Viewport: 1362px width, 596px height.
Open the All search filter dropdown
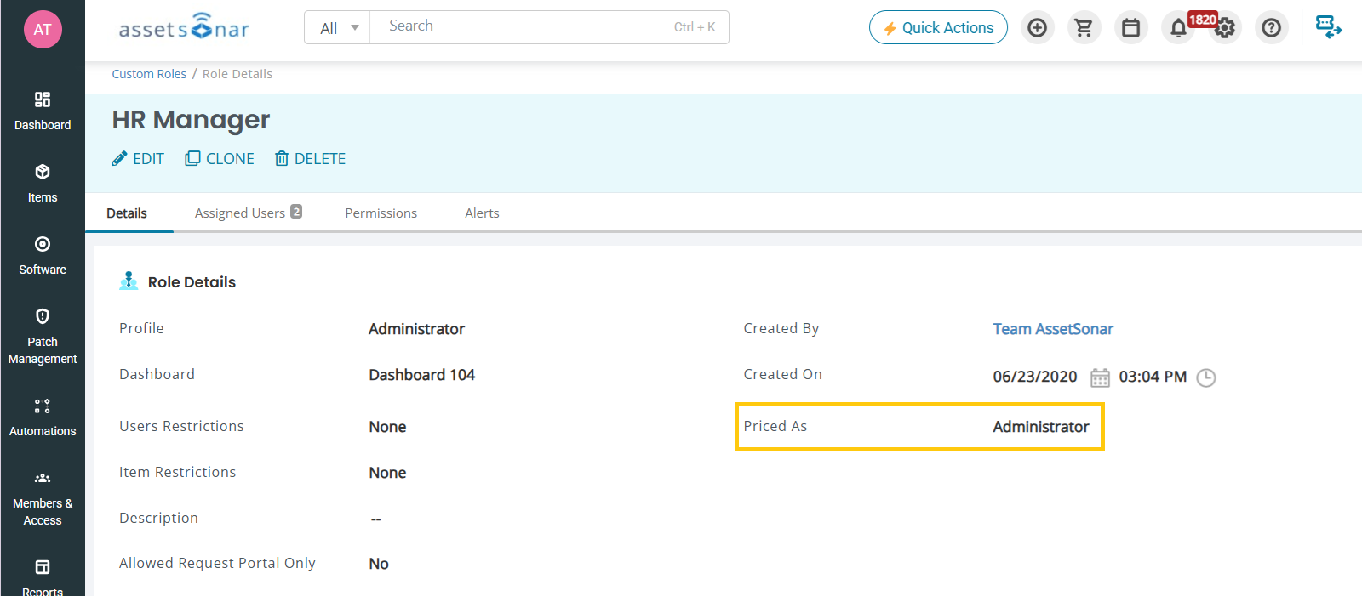(338, 28)
